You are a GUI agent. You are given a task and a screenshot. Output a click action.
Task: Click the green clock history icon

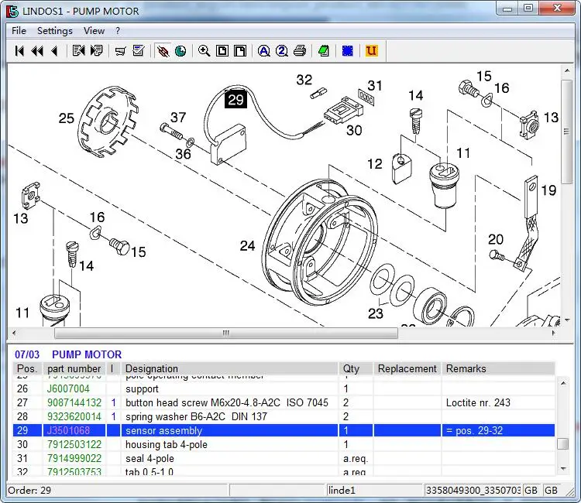180,51
